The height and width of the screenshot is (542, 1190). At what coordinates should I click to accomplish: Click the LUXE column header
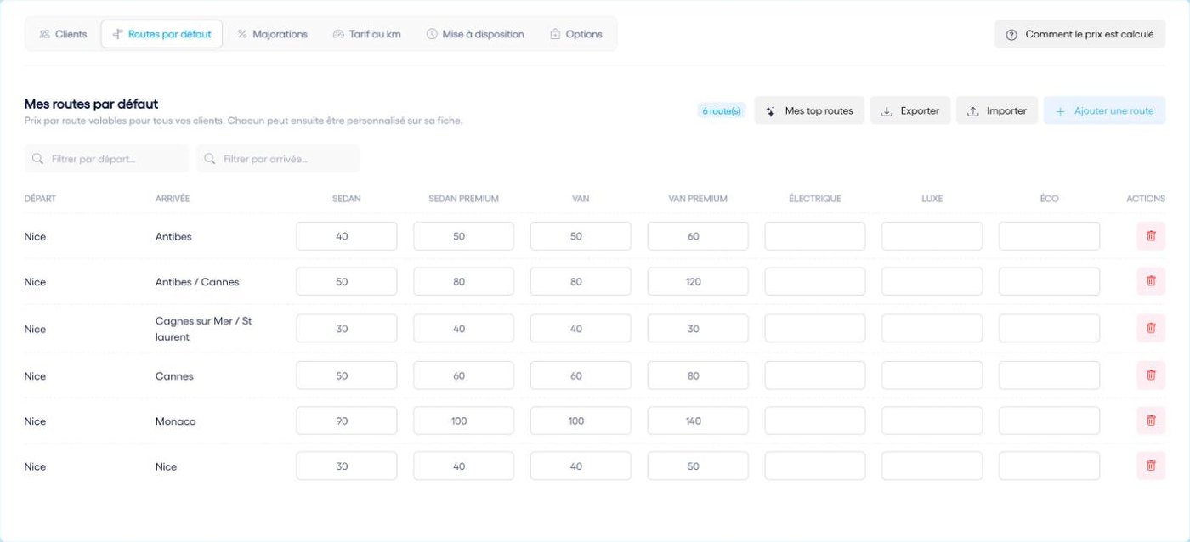pyautogui.click(x=932, y=199)
